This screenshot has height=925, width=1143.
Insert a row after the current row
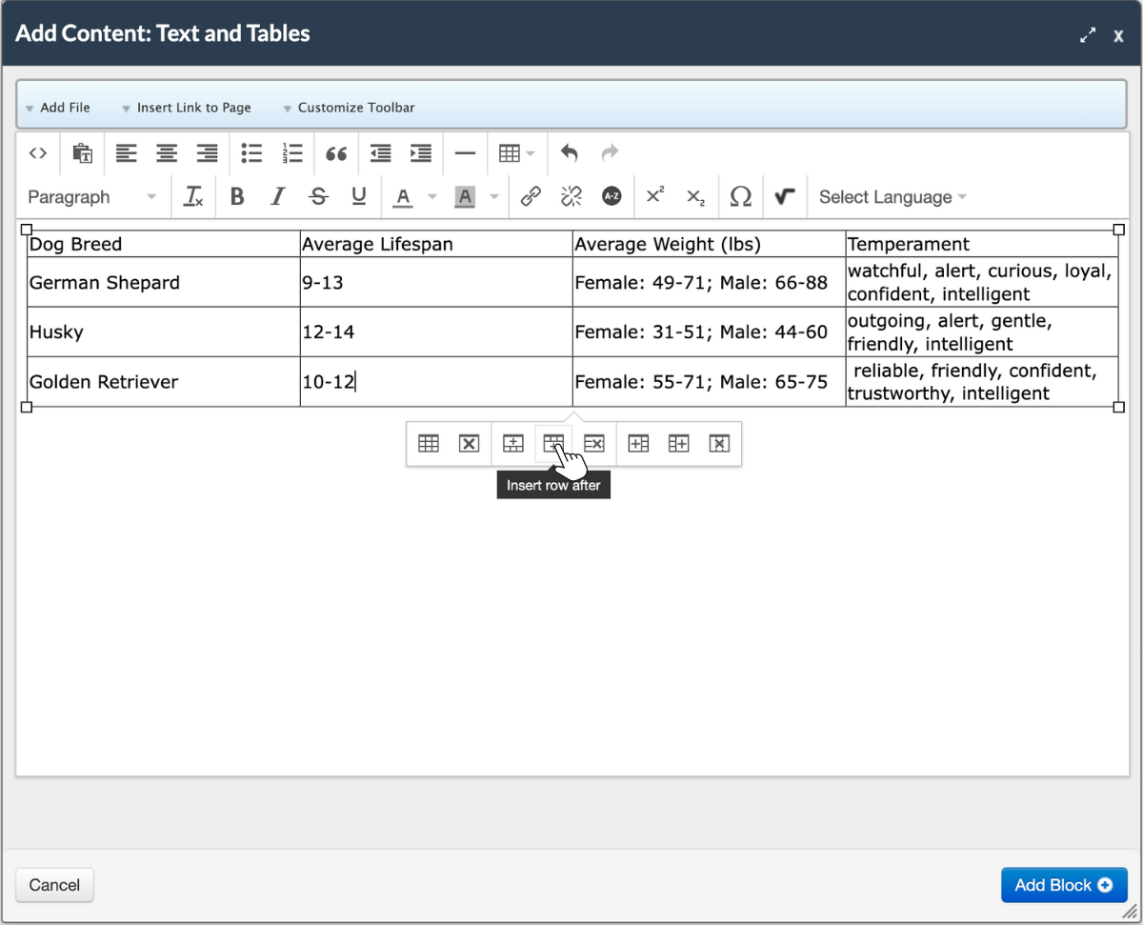[x=553, y=444]
